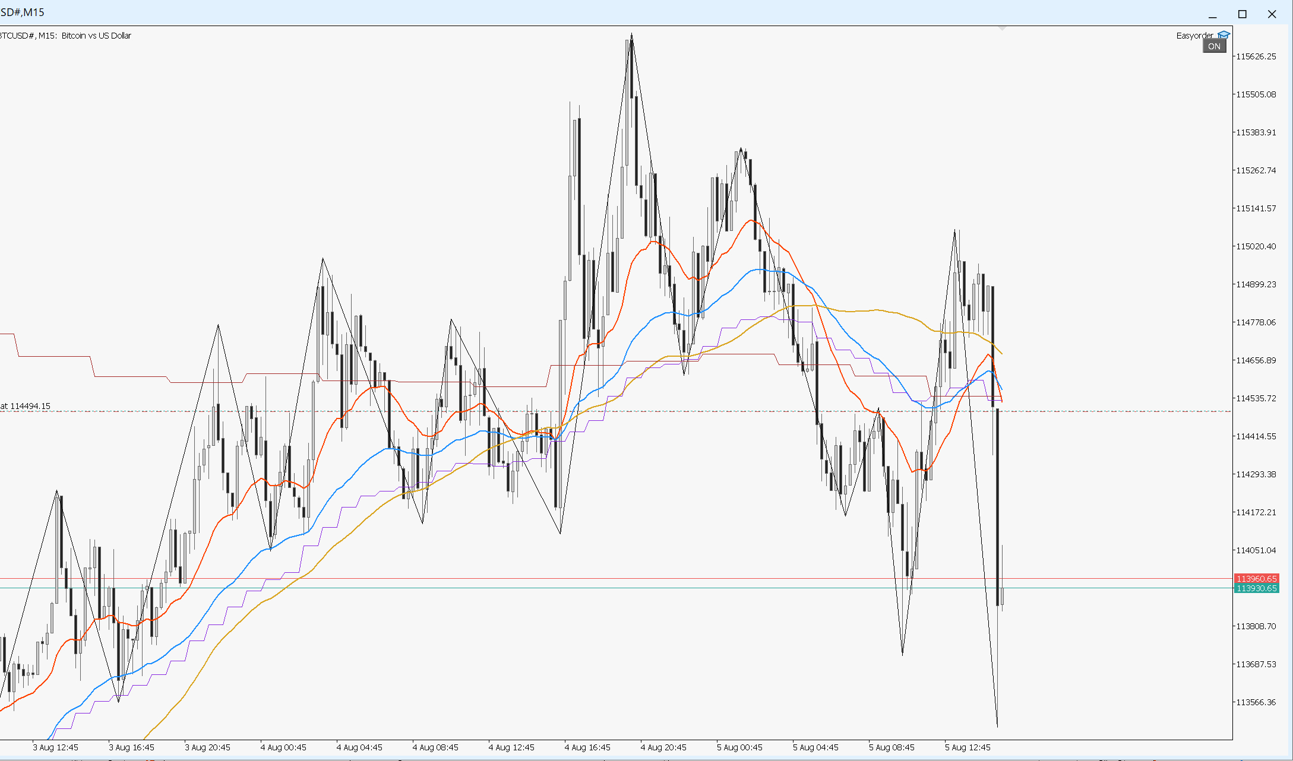Click the red 113960.65 ask price label
Viewport: 1293px width, 761px height.
tap(1256, 578)
